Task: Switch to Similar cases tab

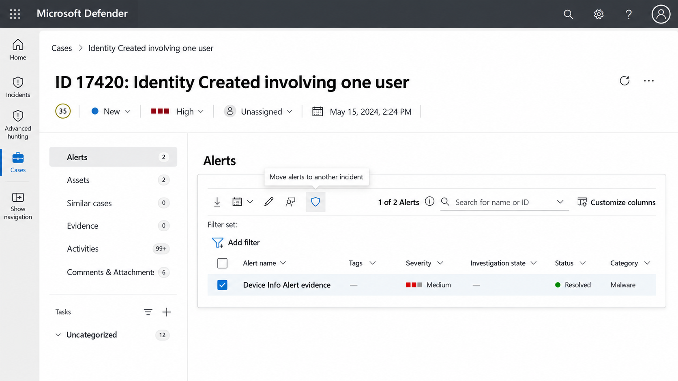Action: click(113, 203)
